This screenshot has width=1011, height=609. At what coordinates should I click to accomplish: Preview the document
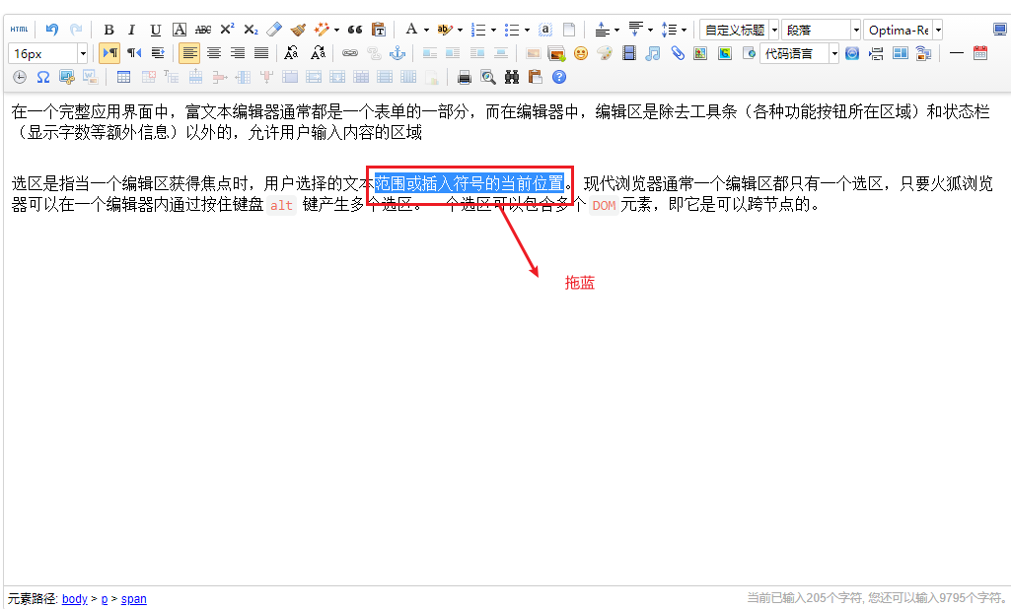point(488,77)
